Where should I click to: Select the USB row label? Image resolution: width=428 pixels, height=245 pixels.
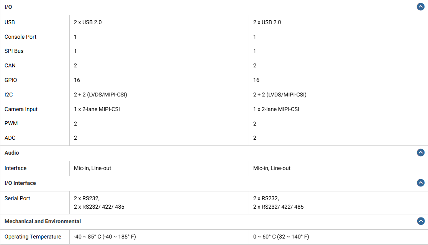tap(10, 22)
